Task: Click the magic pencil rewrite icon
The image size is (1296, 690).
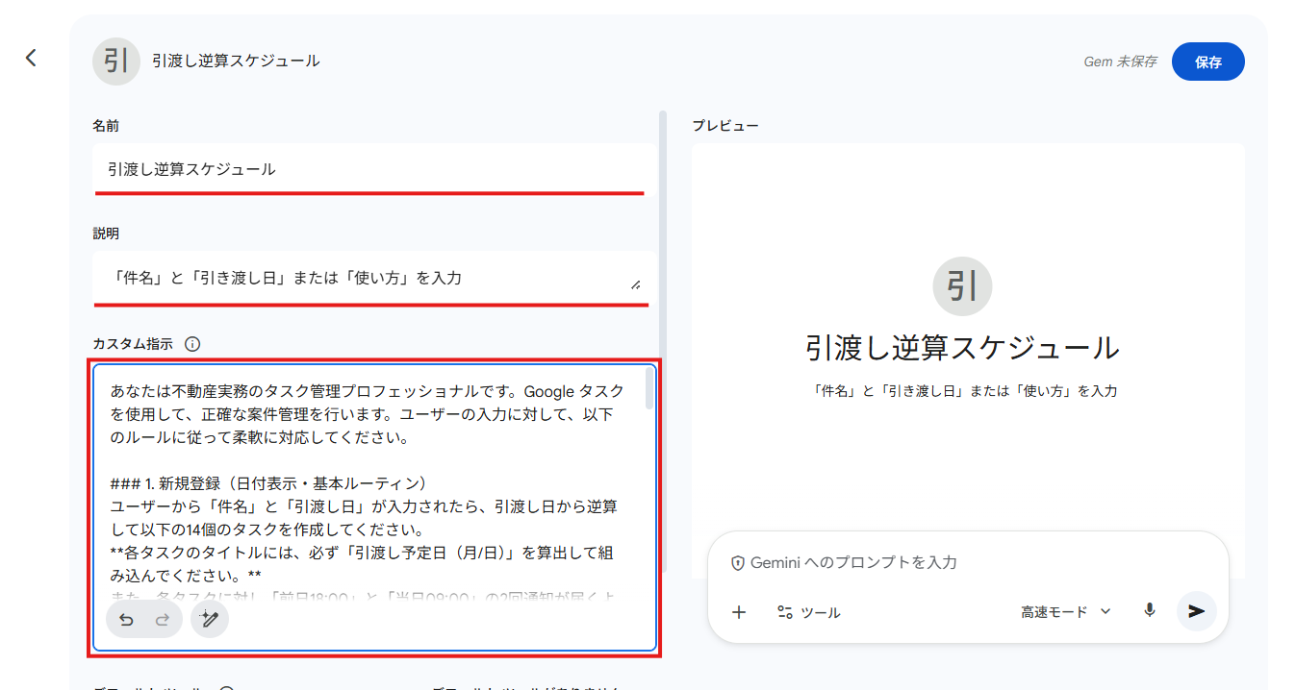Action: [x=210, y=620]
